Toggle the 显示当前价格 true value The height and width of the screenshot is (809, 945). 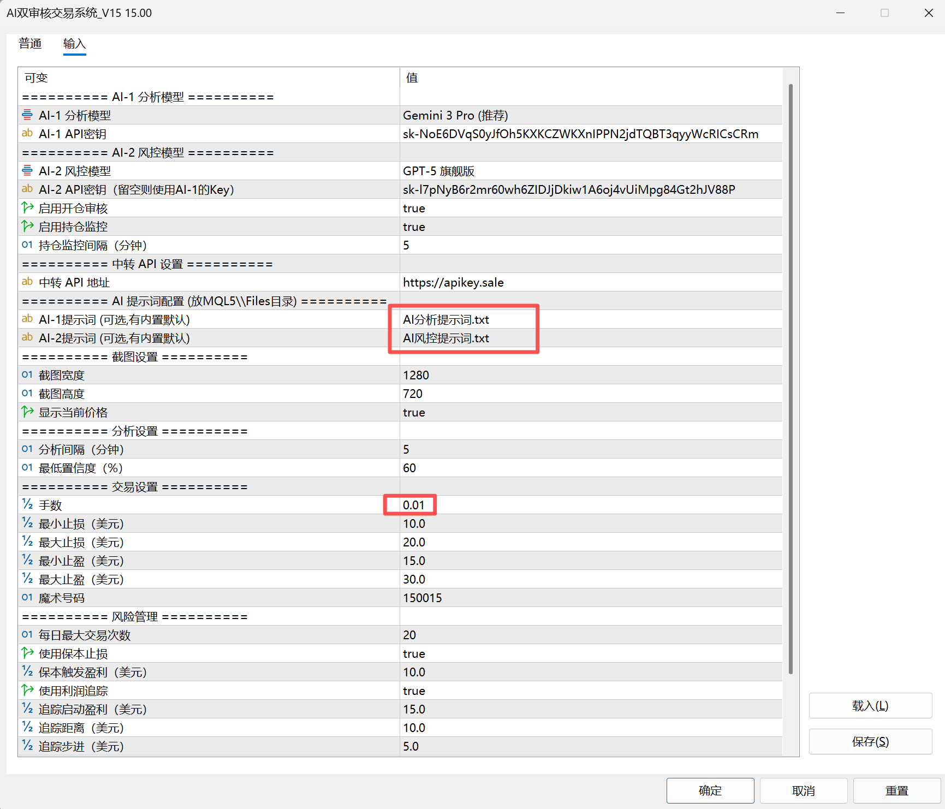[414, 412]
